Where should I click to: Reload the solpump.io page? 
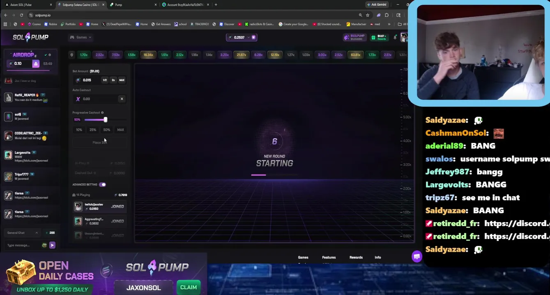[21, 15]
